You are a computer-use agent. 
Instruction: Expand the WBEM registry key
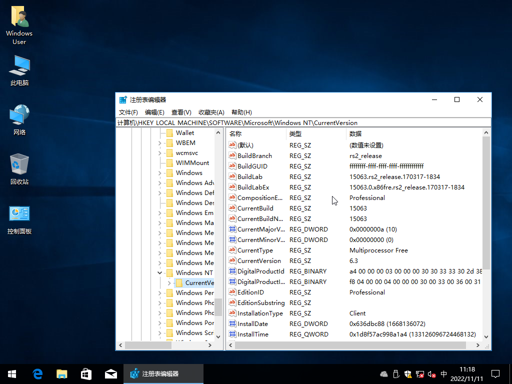(159, 143)
